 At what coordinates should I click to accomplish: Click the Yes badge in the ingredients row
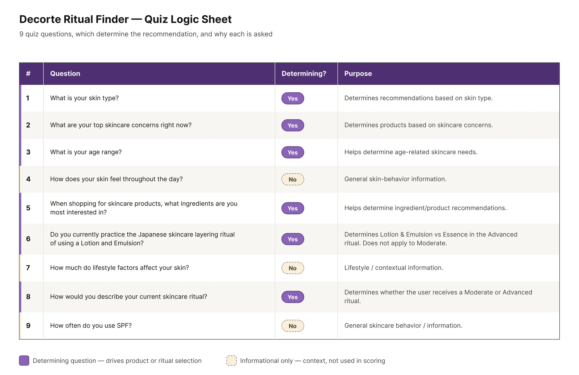point(293,208)
